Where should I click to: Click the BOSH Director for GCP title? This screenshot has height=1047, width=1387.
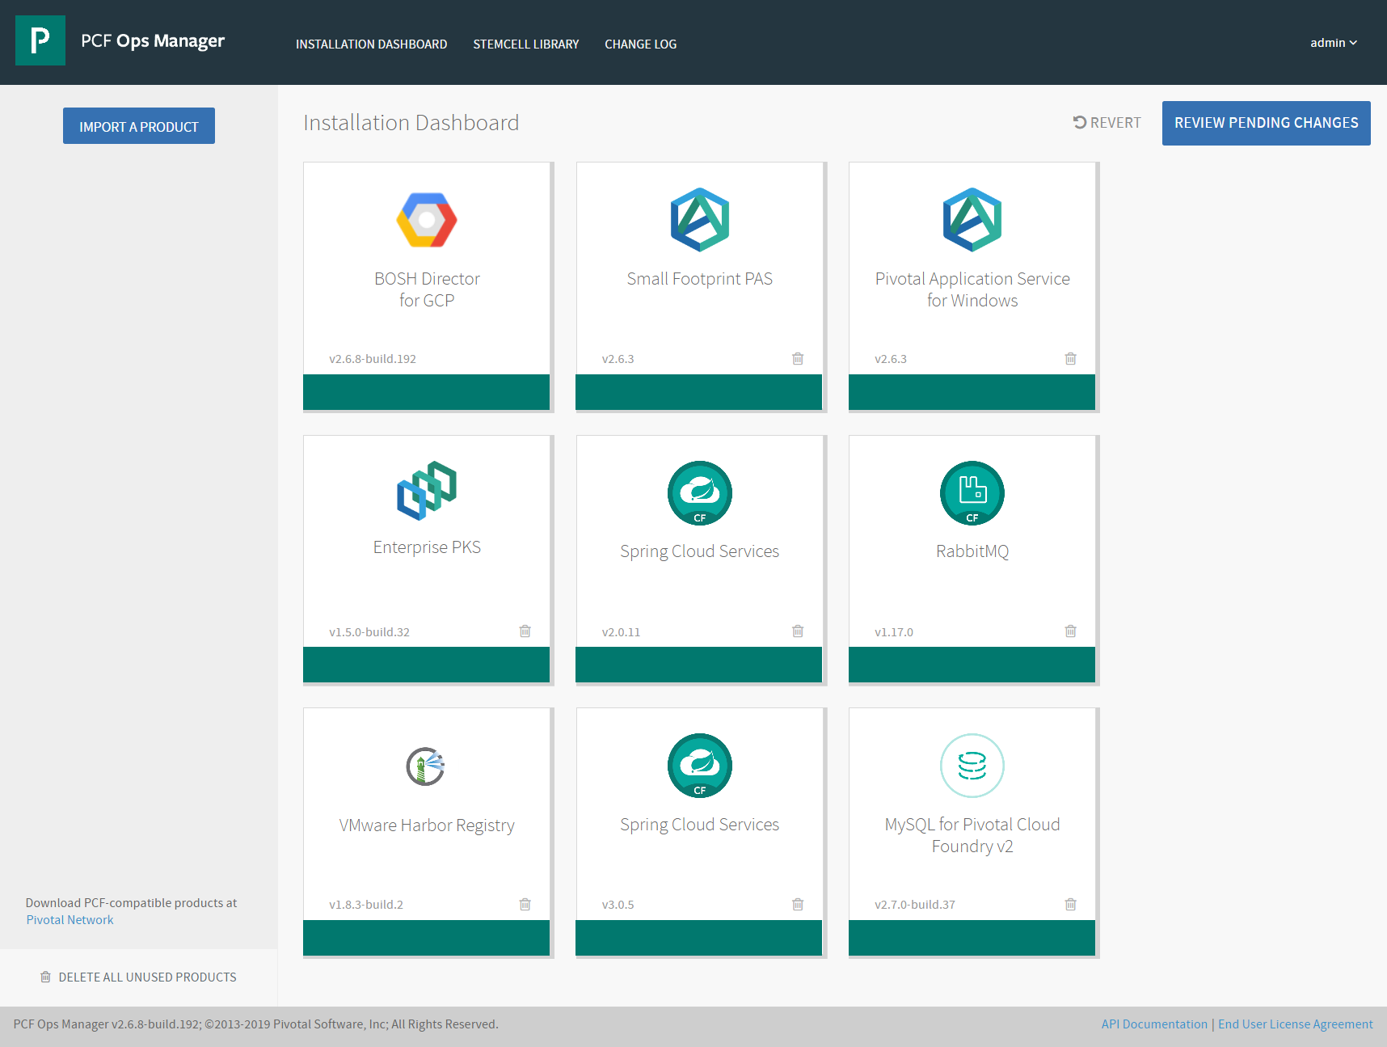427,289
